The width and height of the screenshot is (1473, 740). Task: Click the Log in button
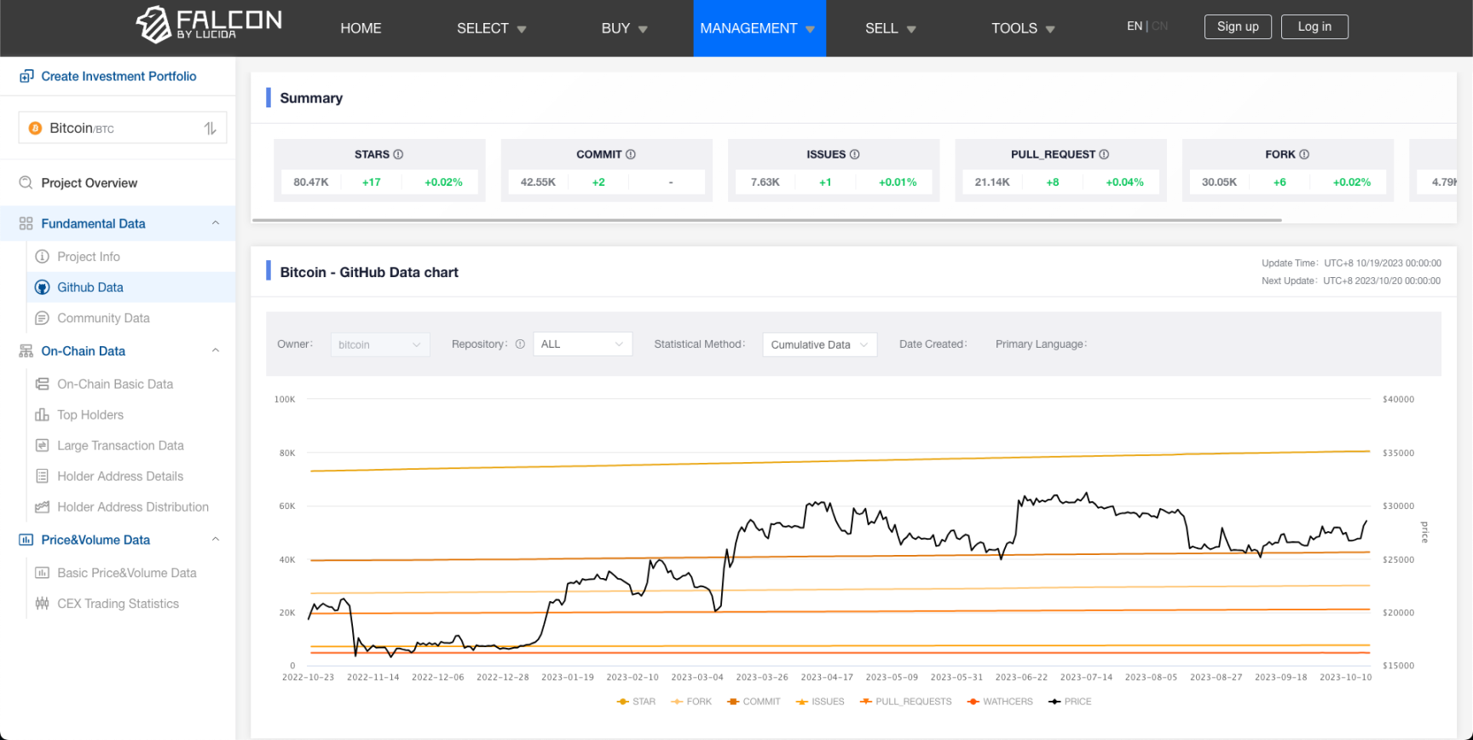[x=1314, y=26]
